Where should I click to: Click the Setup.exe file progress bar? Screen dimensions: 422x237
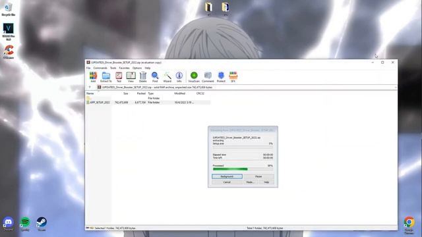pos(243,147)
